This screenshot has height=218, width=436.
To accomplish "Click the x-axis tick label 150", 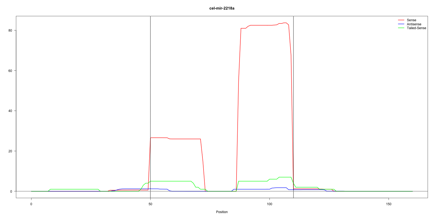I will click(x=389, y=204).
